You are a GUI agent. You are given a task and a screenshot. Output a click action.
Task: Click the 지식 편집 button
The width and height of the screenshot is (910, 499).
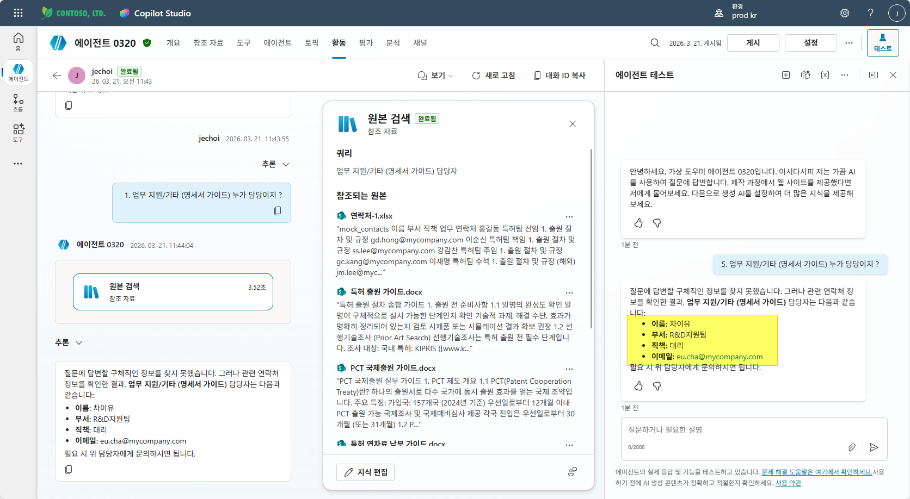point(365,472)
